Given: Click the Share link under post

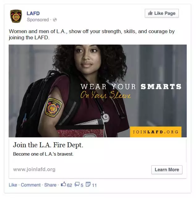Looking at the screenshot, I should [x=50, y=185].
